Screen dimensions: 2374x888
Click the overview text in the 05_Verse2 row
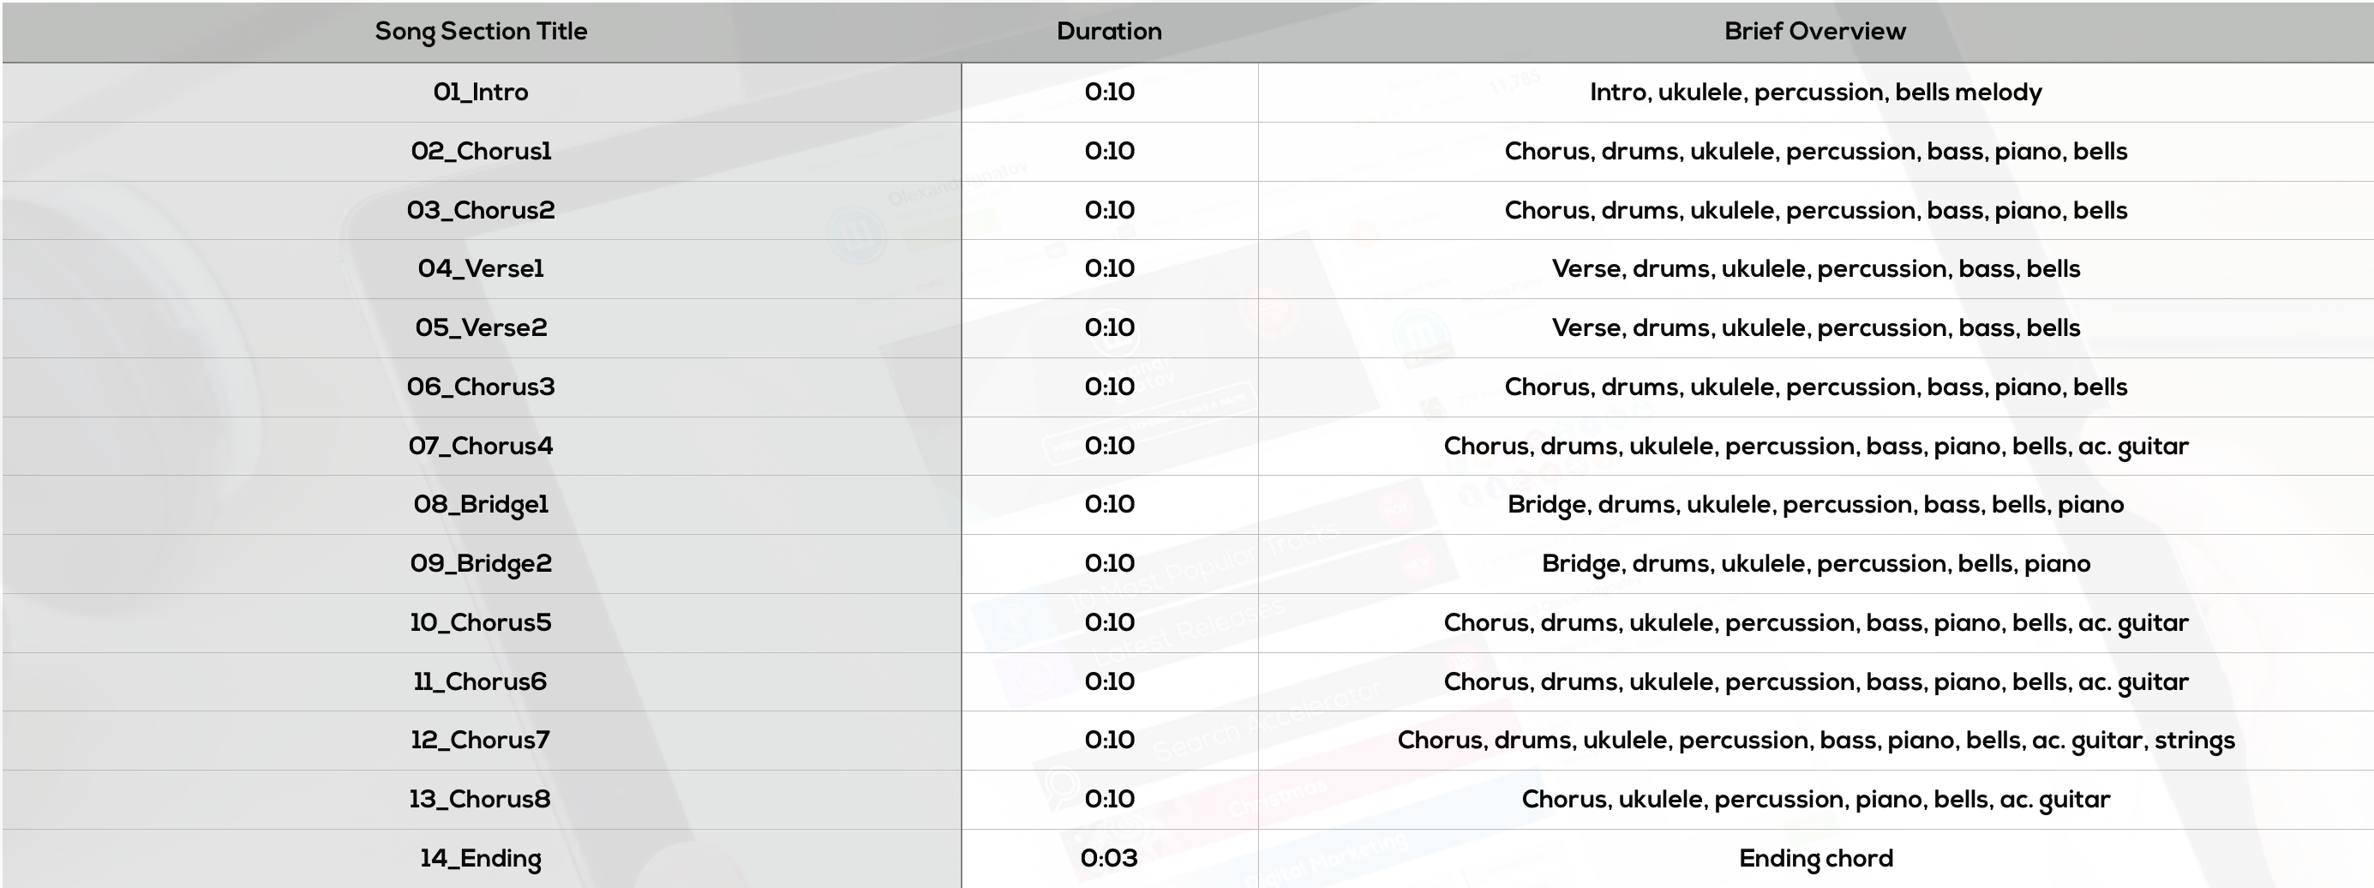(x=1815, y=327)
